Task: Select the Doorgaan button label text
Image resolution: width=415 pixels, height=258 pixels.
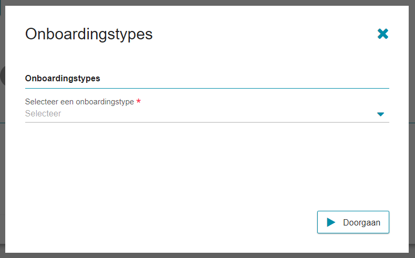Action: click(361, 223)
